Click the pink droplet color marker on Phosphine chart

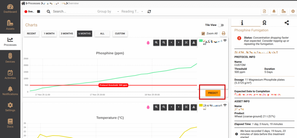pyautogui.click(x=148, y=43)
